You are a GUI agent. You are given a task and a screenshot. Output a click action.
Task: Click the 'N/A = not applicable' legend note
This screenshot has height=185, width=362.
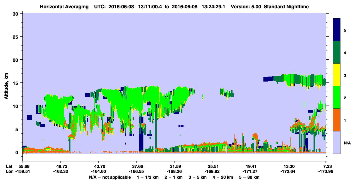pos(110,177)
